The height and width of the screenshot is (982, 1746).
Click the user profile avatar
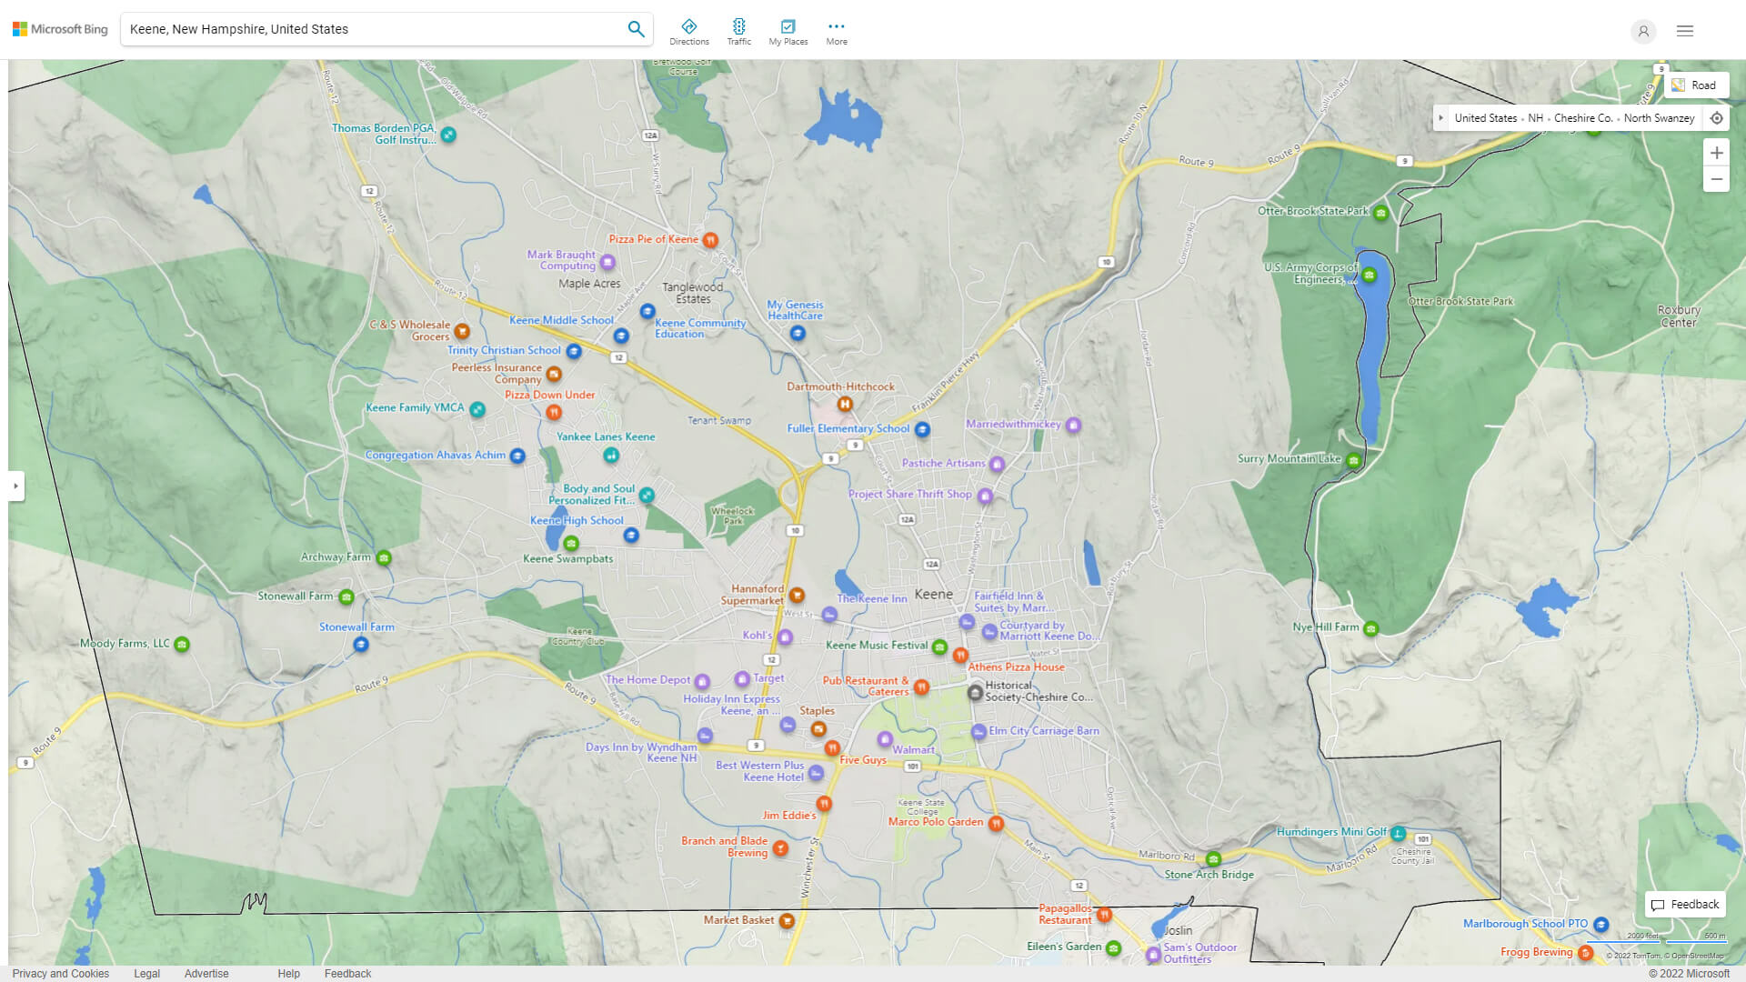click(1643, 32)
